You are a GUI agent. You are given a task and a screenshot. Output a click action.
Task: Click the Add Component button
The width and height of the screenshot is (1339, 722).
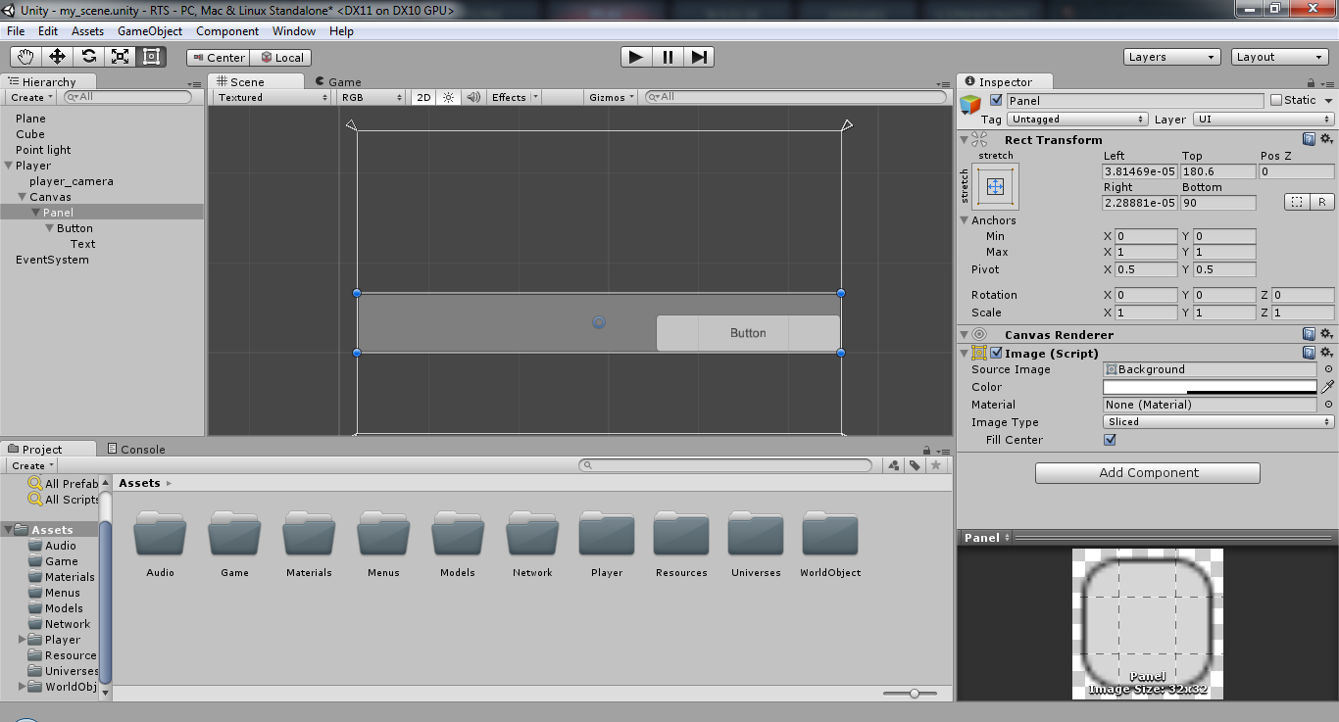pyautogui.click(x=1148, y=473)
